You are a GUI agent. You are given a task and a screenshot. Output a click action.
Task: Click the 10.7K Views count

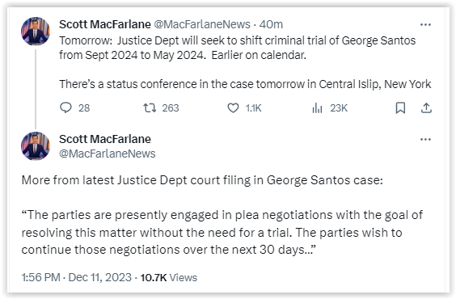click(x=169, y=277)
